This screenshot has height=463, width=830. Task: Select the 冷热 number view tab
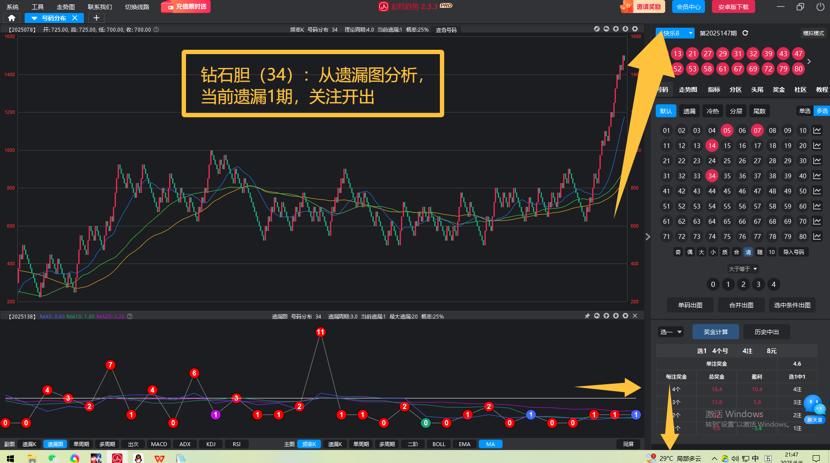coord(713,111)
